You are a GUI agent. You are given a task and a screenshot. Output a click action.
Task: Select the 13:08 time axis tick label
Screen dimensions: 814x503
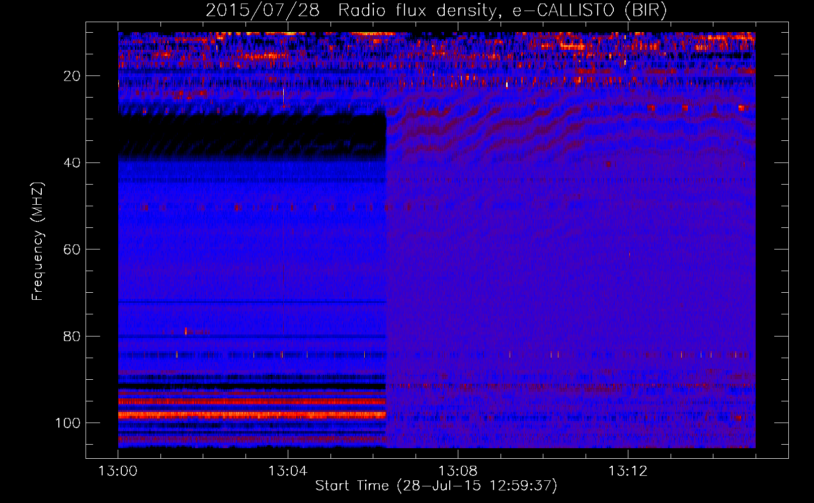[458, 471]
